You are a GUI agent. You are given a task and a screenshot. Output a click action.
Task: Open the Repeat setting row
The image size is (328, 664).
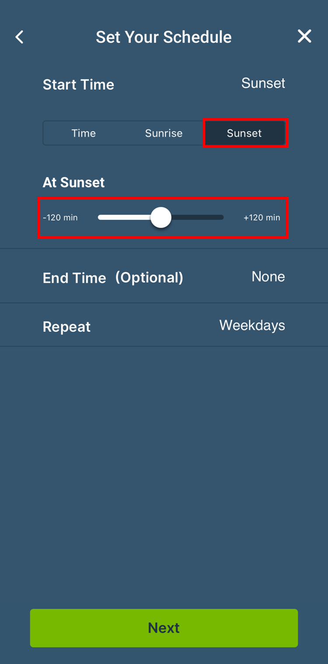(66, 327)
